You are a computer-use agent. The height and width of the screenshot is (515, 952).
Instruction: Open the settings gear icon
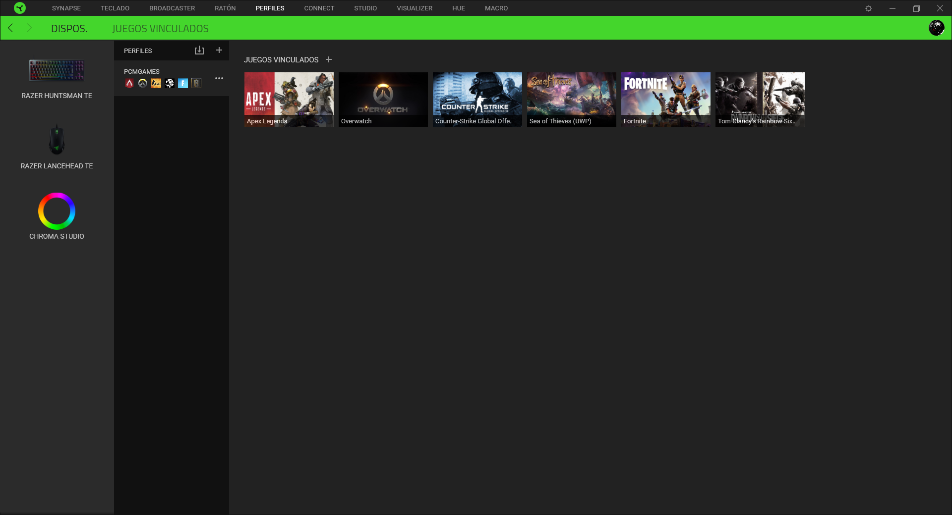point(869,8)
